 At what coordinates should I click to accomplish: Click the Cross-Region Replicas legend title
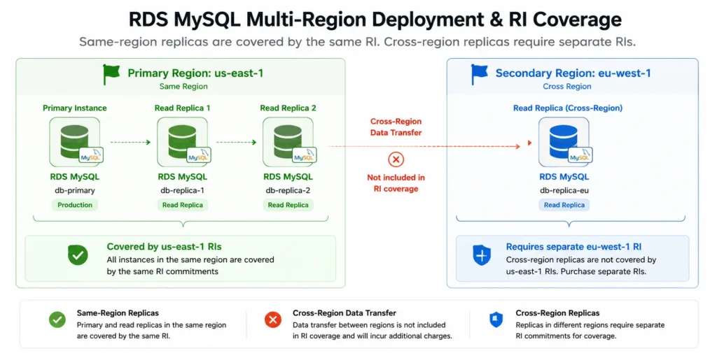coord(557,313)
